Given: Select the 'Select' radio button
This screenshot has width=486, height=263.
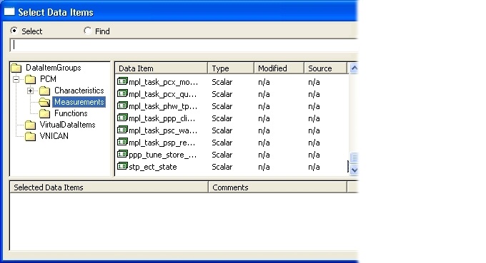Looking at the screenshot, I should click(14, 31).
